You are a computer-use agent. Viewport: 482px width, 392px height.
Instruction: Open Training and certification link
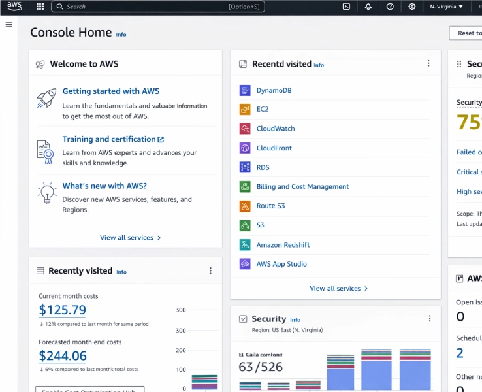click(113, 139)
